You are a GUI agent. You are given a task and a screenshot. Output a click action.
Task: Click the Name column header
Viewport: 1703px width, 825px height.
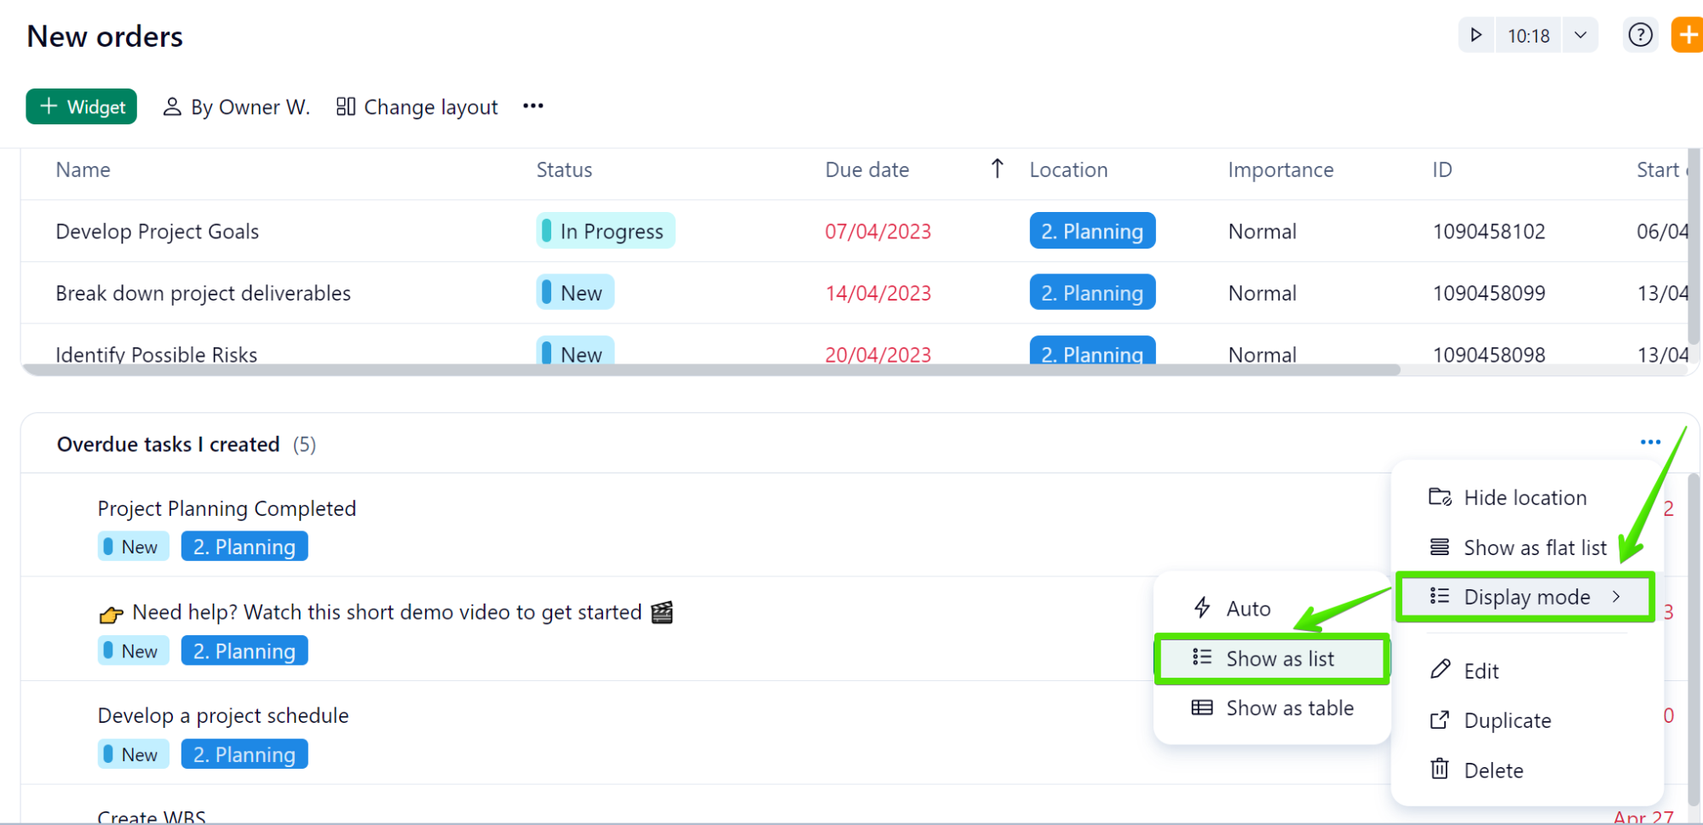pyautogui.click(x=83, y=170)
